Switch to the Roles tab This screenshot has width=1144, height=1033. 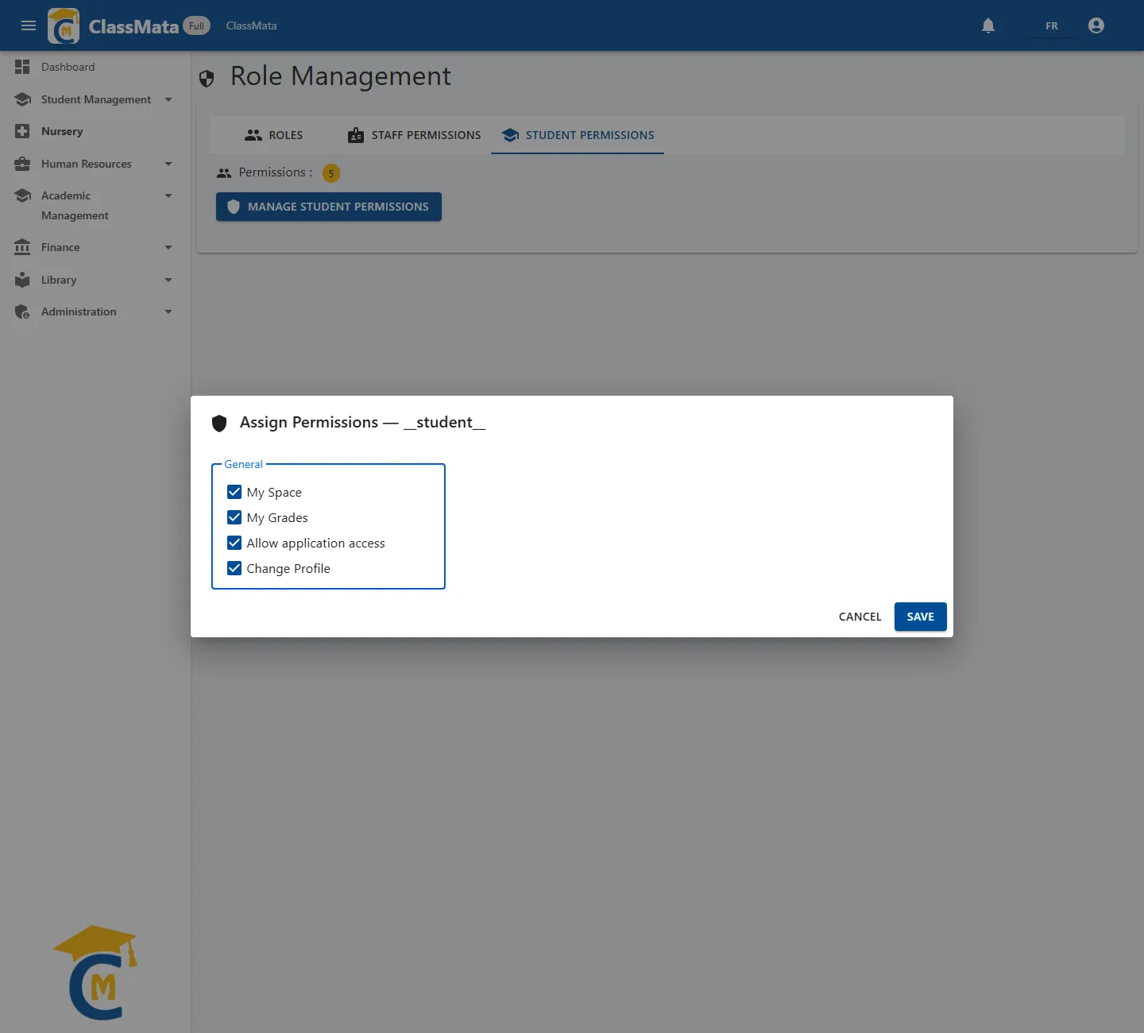tap(273, 135)
